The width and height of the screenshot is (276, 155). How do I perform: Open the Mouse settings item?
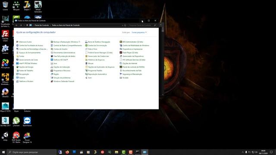(89, 63)
